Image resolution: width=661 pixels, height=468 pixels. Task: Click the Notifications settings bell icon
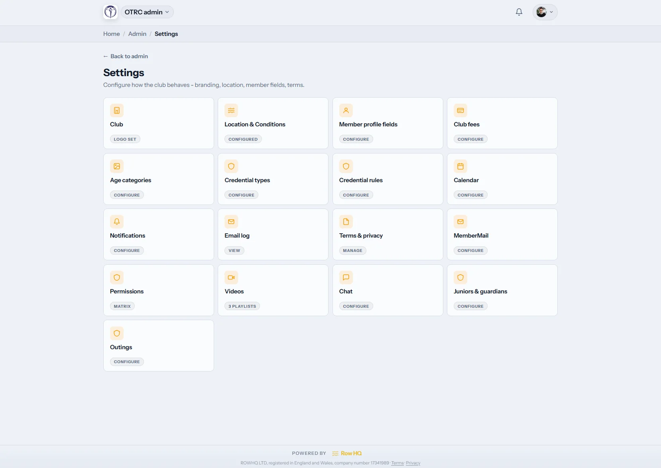pyautogui.click(x=117, y=222)
